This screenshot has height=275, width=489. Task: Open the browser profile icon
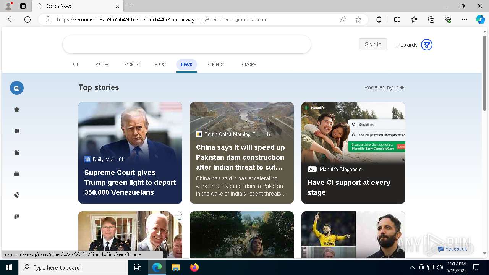pos(8,6)
